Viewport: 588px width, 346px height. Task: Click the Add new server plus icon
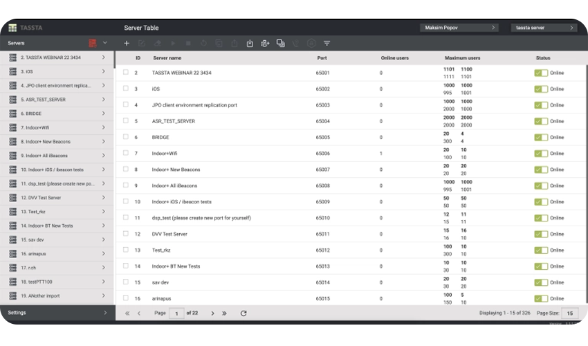point(127,43)
